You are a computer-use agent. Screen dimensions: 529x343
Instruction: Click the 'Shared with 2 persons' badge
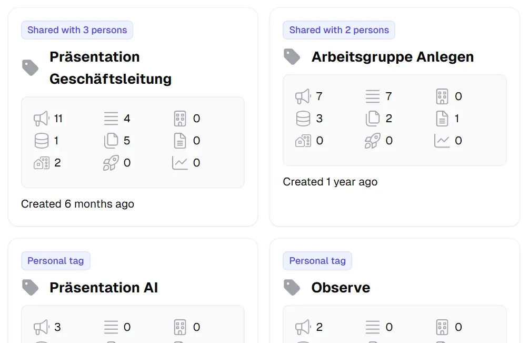pos(339,30)
